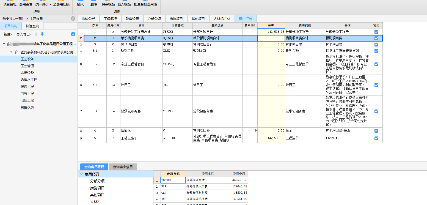The width and height of the screenshot is (427, 205).
Task: Click the FBFXHJ cell in fee code list
Action: (173, 180)
